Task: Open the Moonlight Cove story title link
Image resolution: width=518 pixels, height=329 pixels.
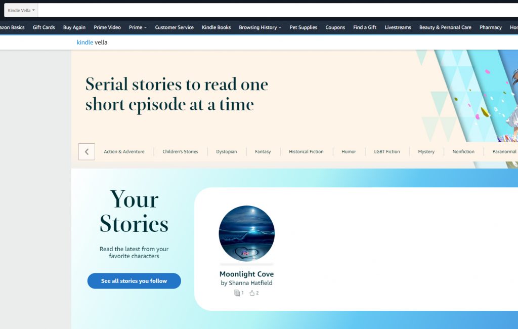Action: pyautogui.click(x=246, y=273)
